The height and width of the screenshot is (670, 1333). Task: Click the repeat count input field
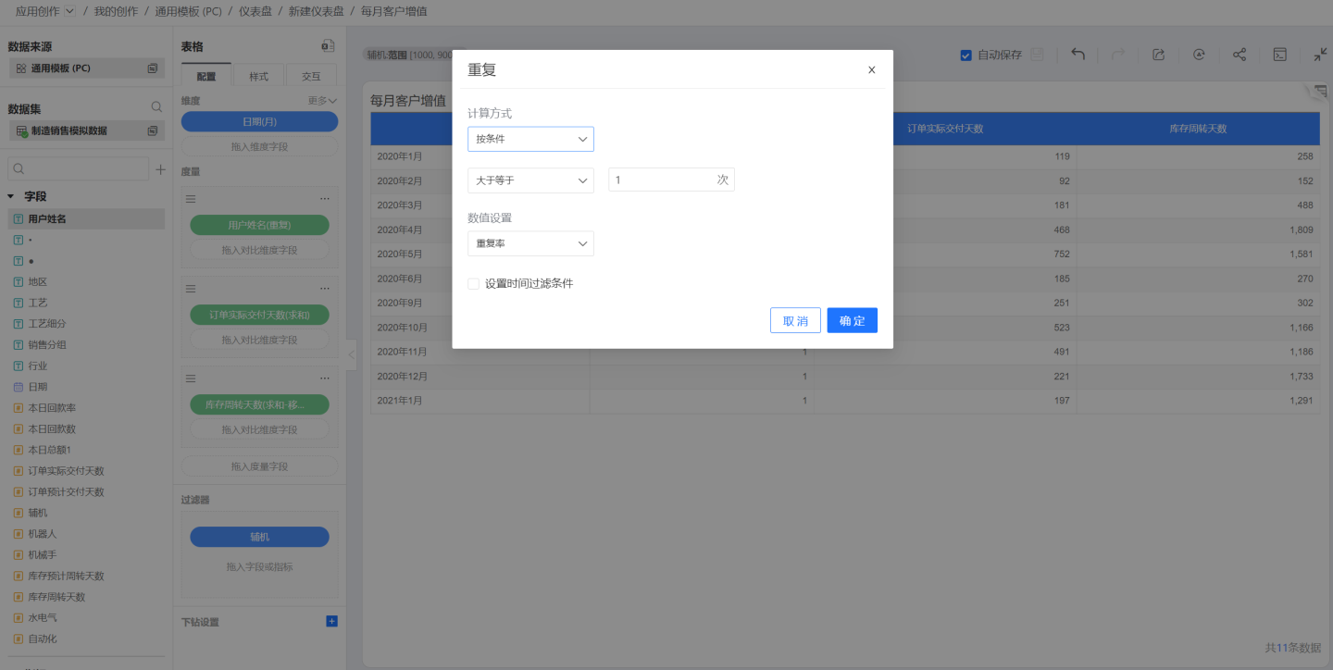pyautogui.click(x=662, y=180)
